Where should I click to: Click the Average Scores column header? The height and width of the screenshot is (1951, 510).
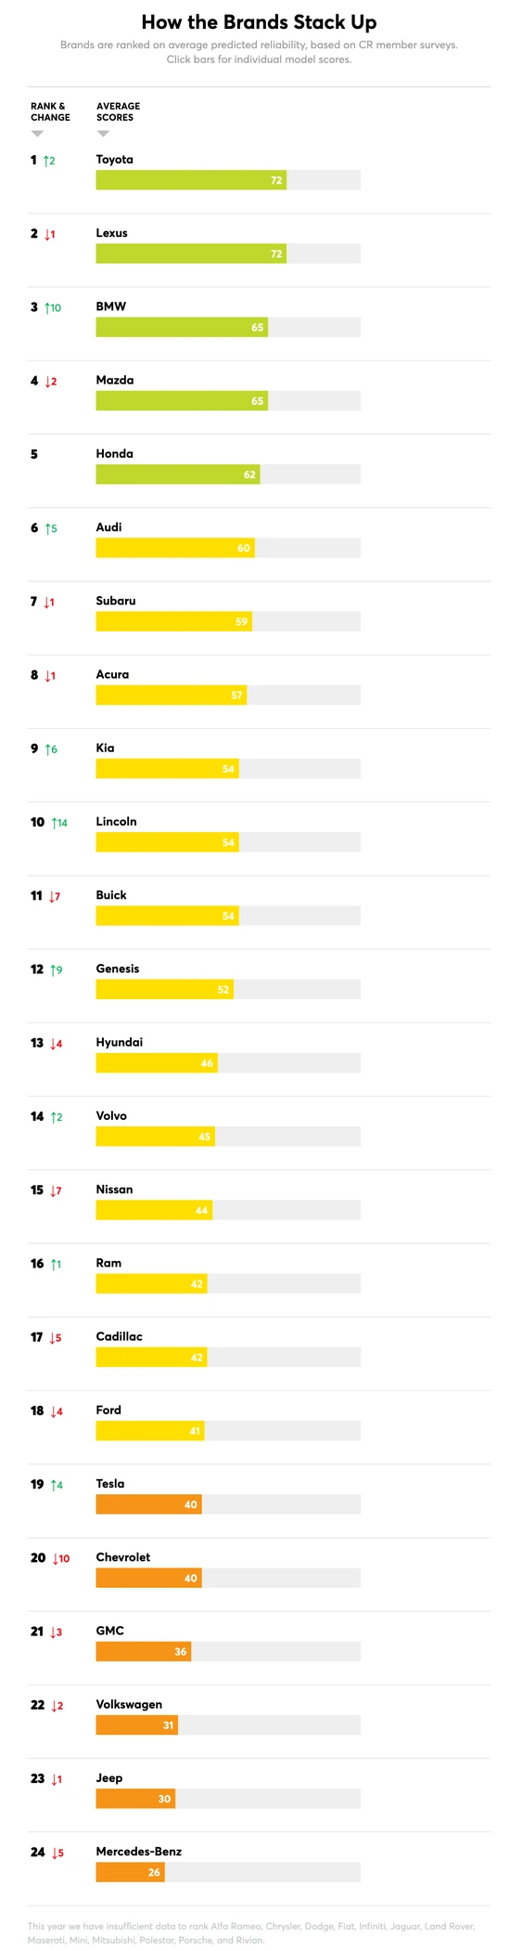[119, 111]
